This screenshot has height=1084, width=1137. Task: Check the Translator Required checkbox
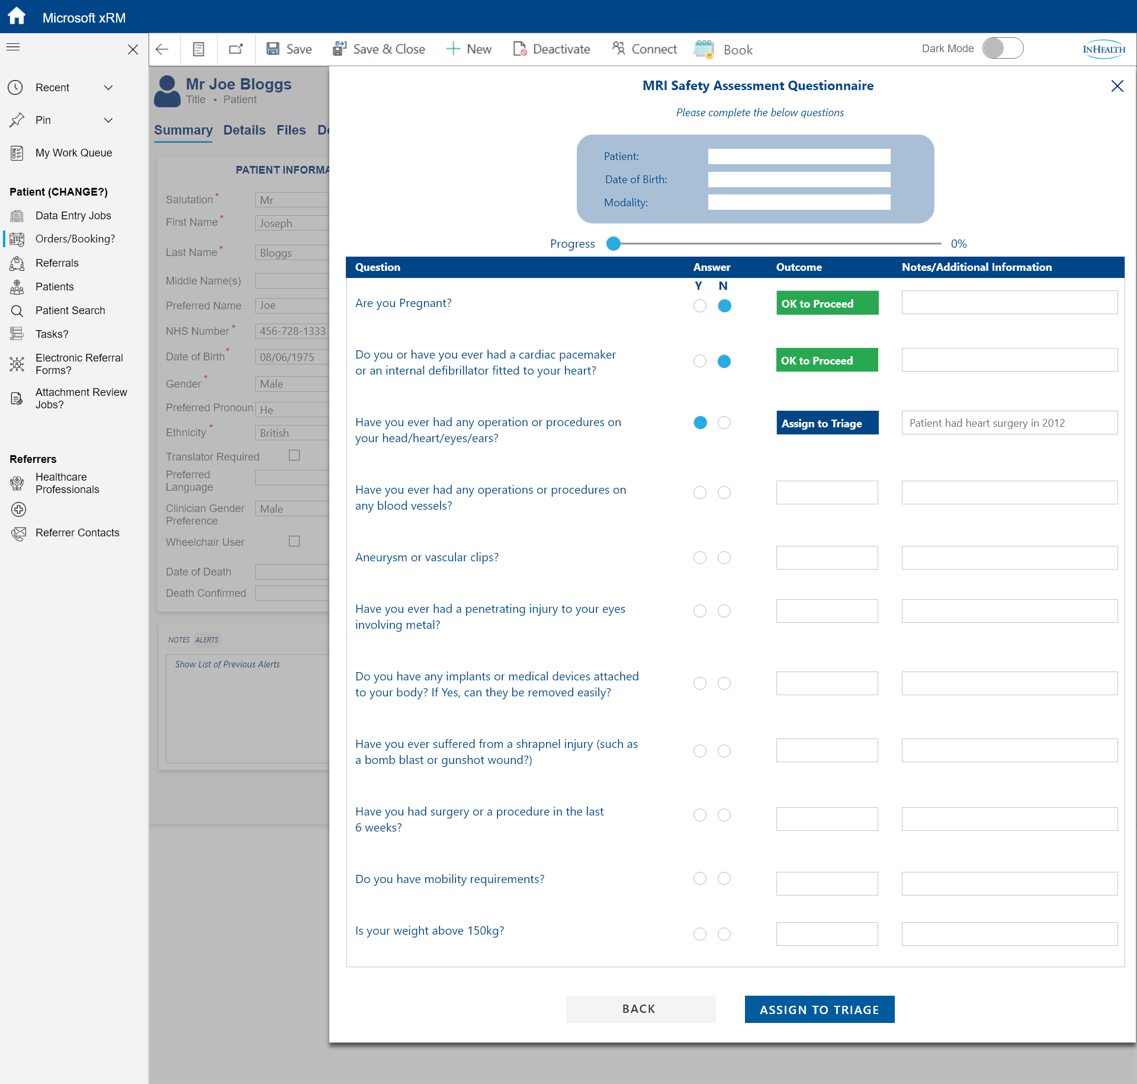(x=294, y=455)
